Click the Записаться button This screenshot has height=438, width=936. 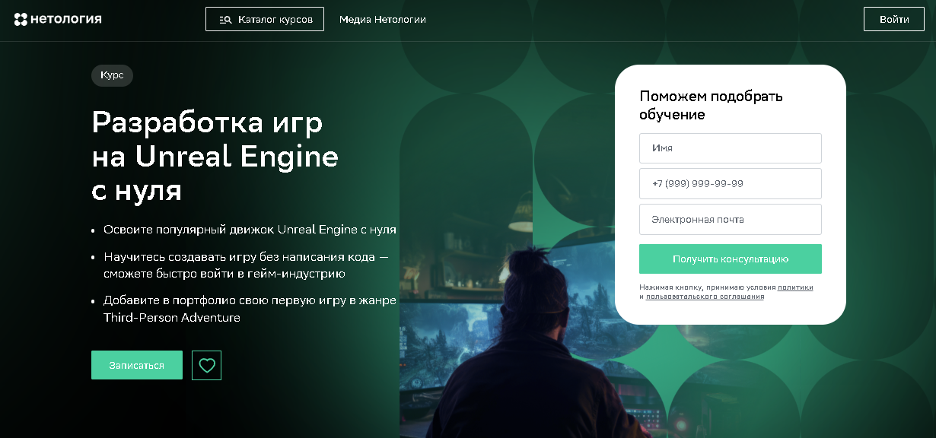tap(137, 365)
